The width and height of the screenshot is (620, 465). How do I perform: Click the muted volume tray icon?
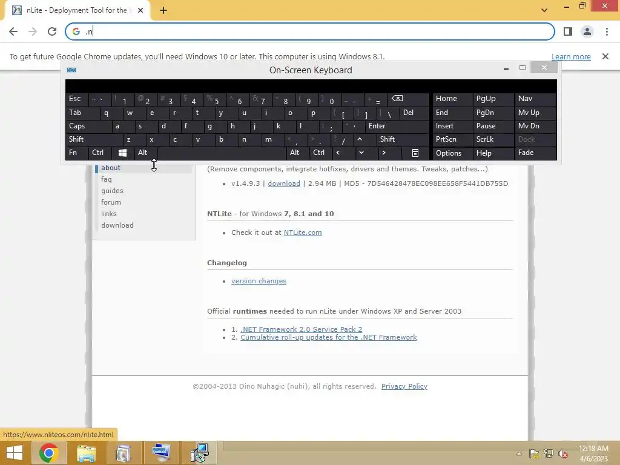tap(562, 453)
